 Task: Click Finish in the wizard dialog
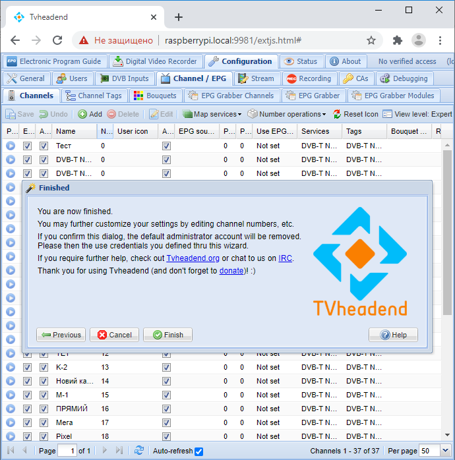(168, 335)
